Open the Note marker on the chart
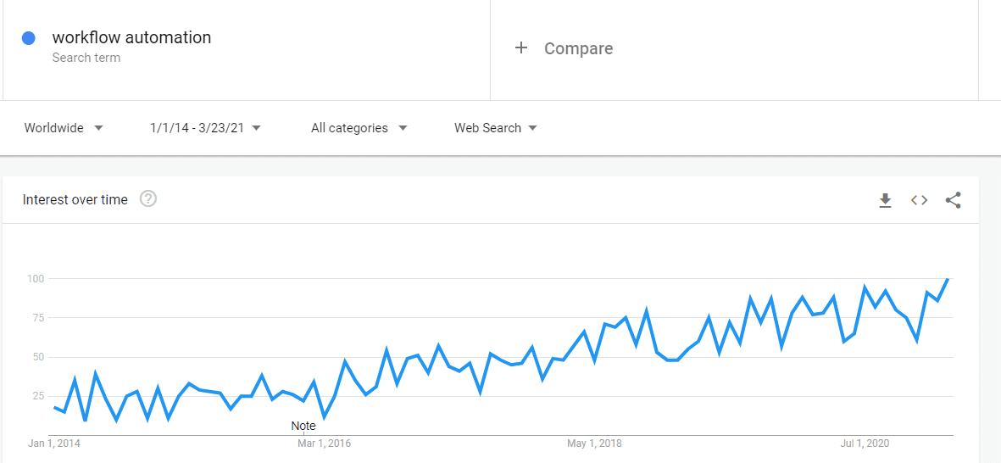 point(303,426)
